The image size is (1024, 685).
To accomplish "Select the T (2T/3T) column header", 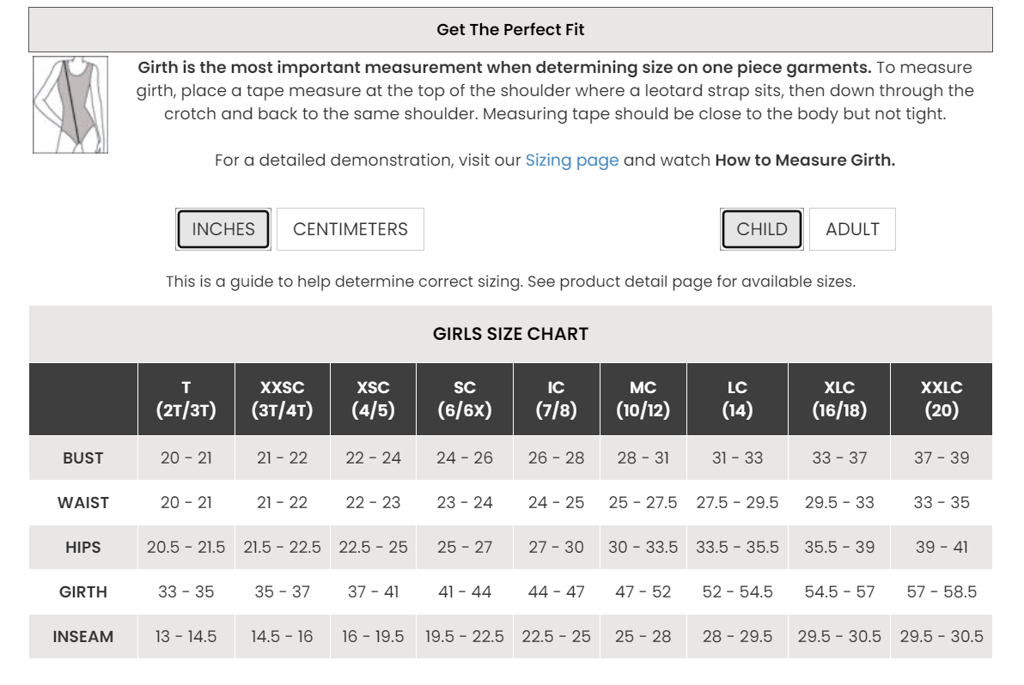I will tap(186, 399).
